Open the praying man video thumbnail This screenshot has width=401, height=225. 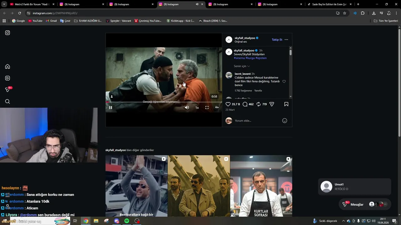coord(136,186)
